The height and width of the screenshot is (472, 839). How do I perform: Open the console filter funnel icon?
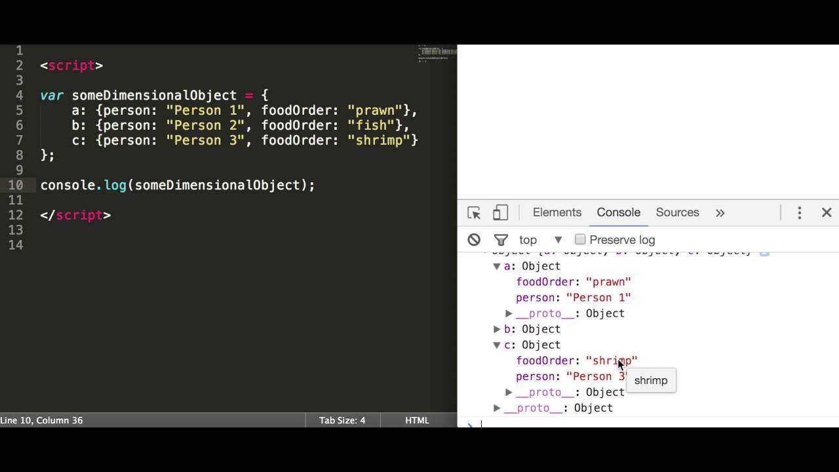tap(501, 240)
